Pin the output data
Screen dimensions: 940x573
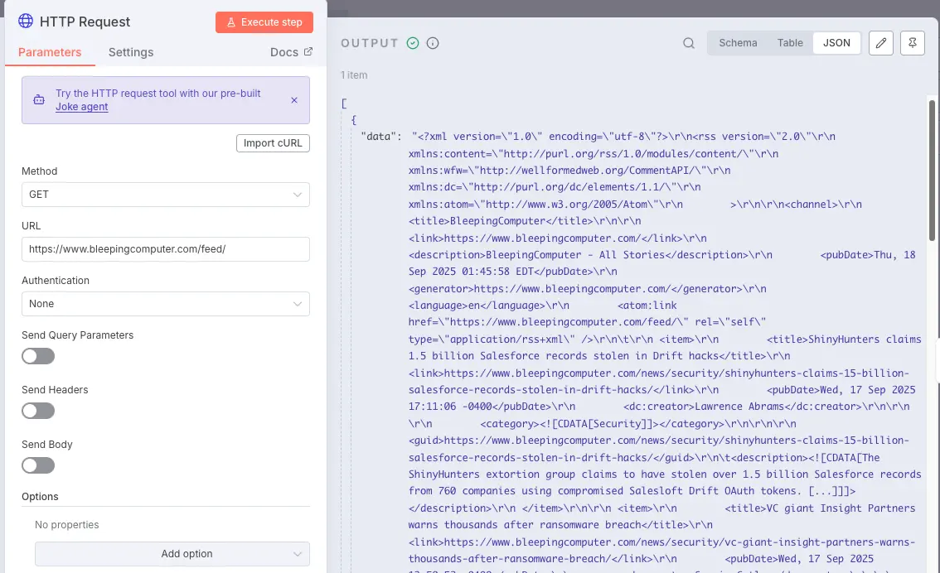[912, 43]
